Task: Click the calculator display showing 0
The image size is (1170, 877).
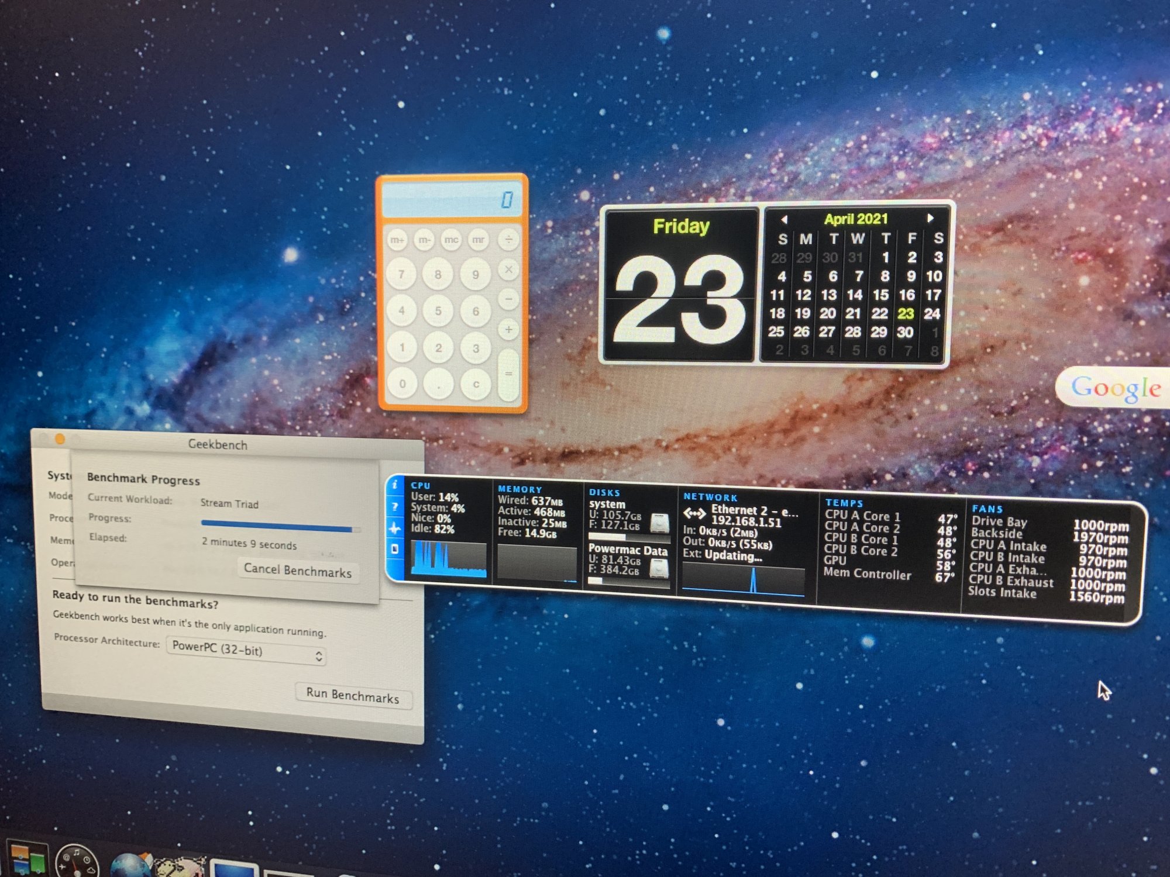Action: [452, 199]
